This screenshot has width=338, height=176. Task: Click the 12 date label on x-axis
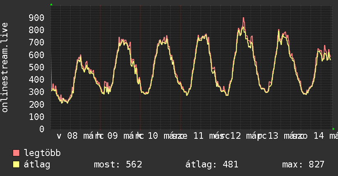point(236,136)
